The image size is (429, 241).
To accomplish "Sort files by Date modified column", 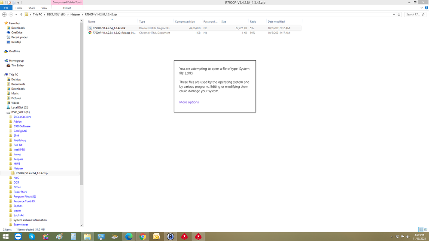I will point(276,21).
